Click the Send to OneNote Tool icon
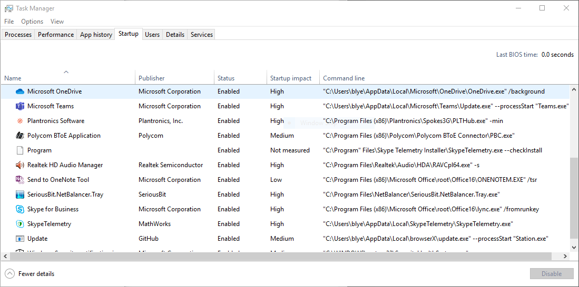 point(20,180)
